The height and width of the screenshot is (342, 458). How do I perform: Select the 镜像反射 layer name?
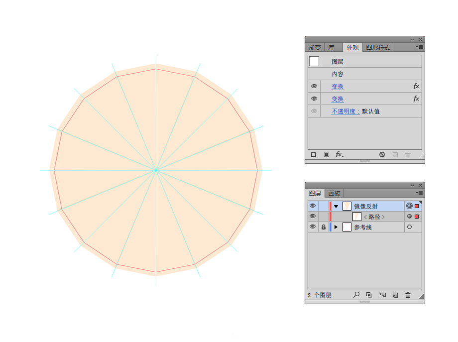tap(366, 206)
